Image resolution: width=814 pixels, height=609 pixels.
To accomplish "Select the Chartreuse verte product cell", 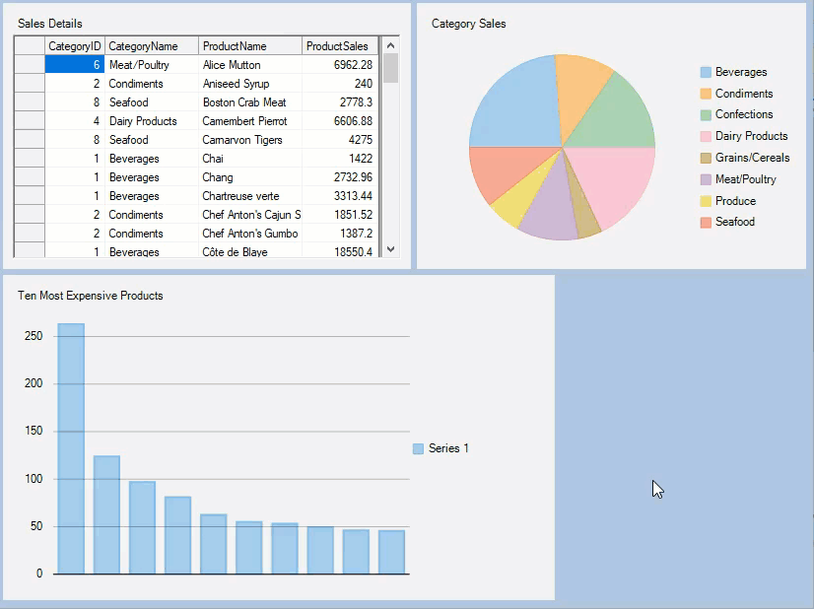I will click(249, 196).
